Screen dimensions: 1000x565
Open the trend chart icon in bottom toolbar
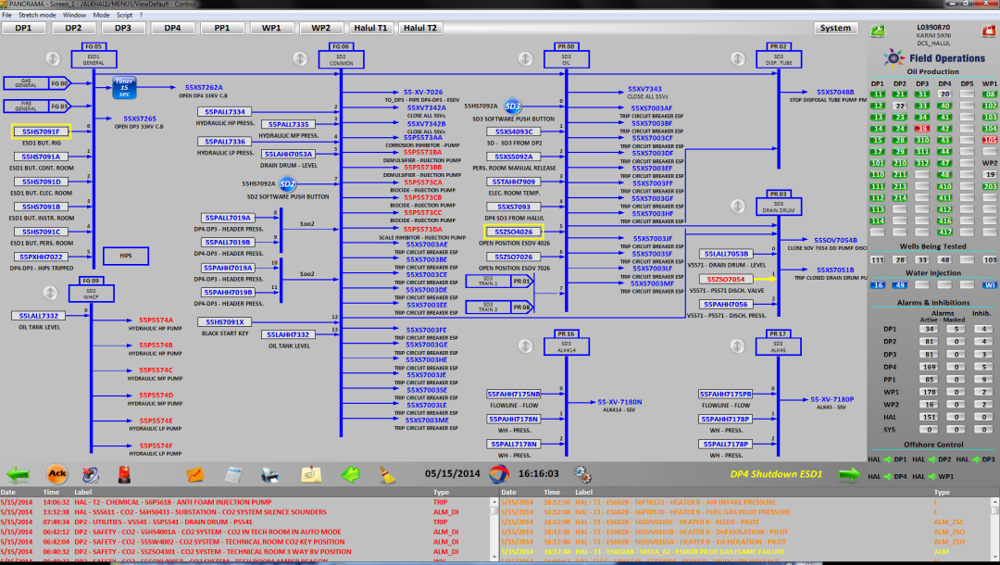pos(194,474)
